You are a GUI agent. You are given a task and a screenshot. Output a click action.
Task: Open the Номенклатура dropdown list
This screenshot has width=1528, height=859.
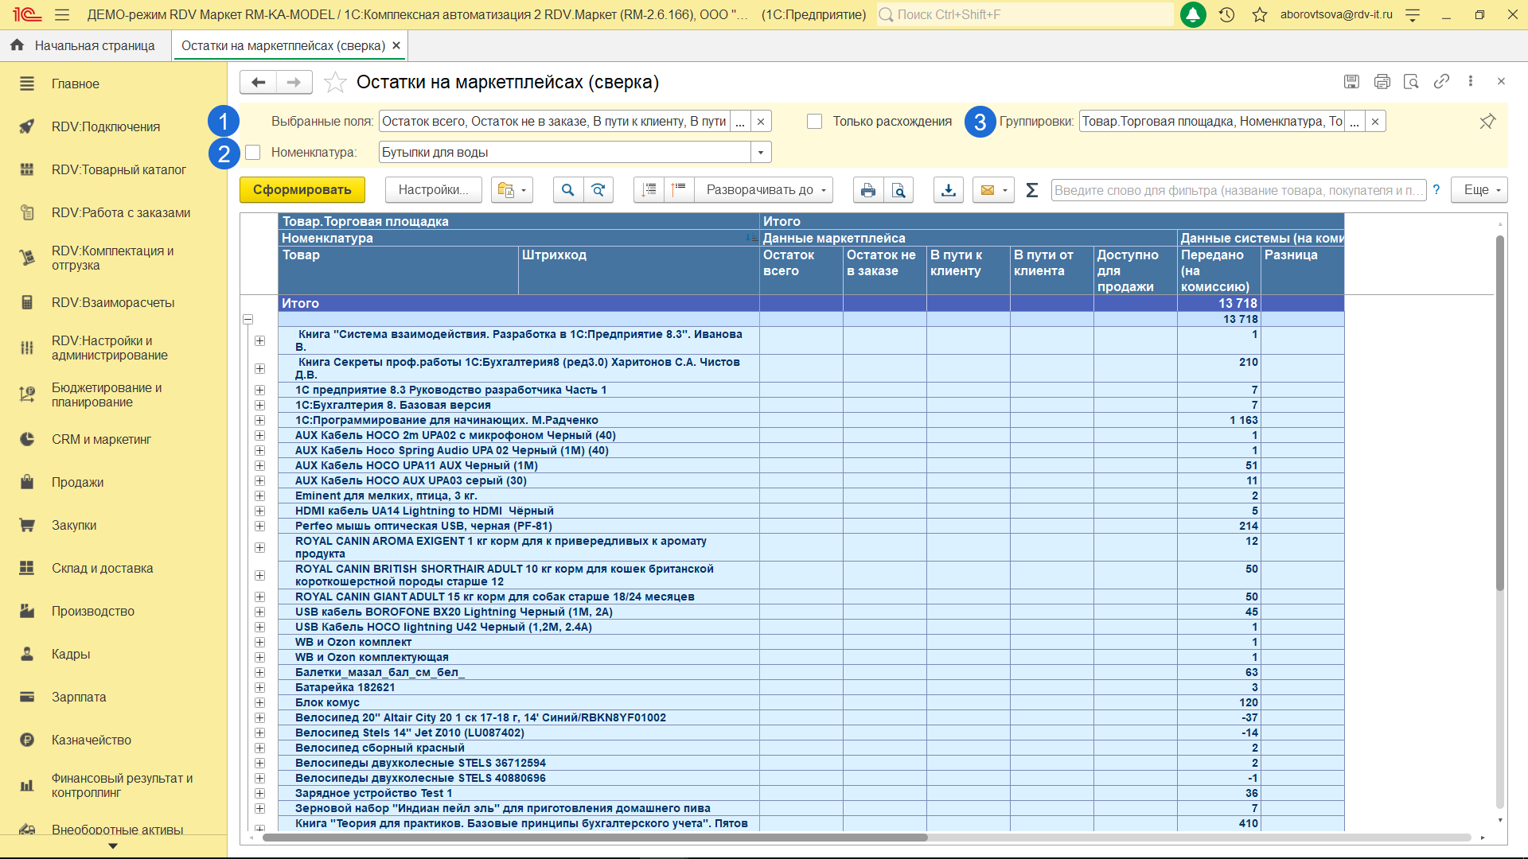pos(761,153)
